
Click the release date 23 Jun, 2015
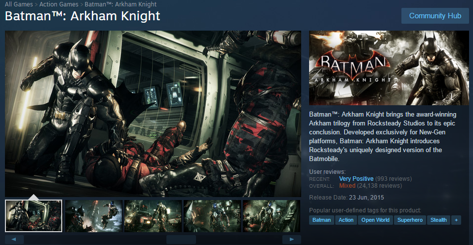(366, 198)
